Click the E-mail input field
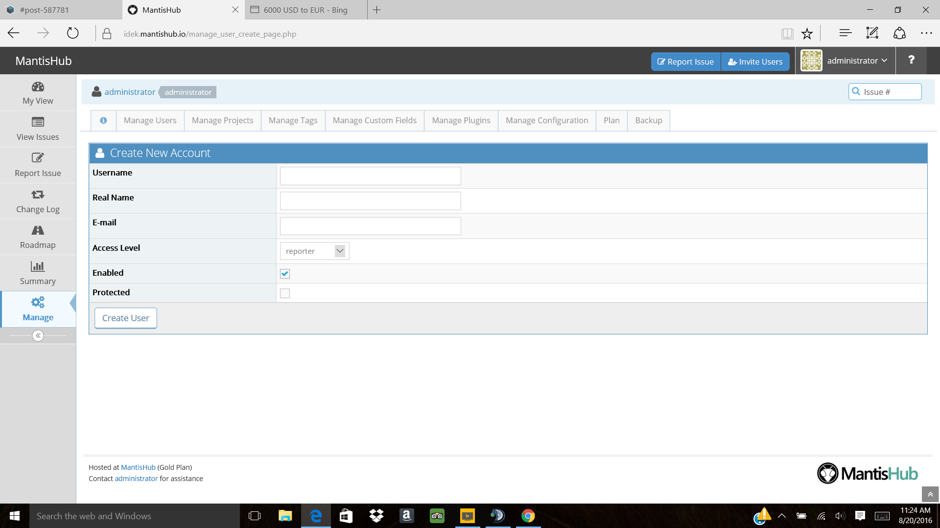The image size is (940, 528). tap(370, 226)
